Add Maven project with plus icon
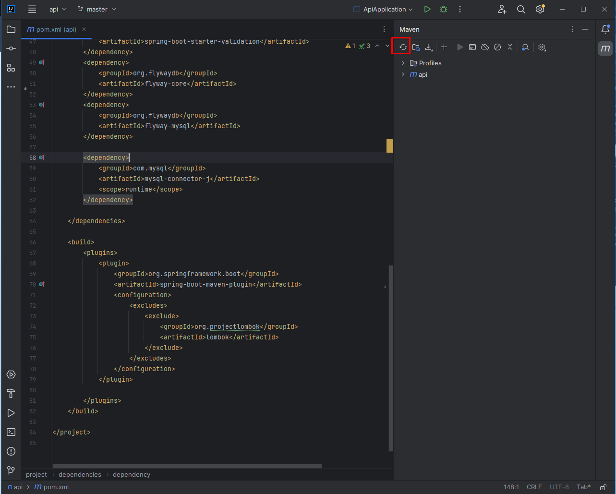The image size is (616, 494). 444,47
